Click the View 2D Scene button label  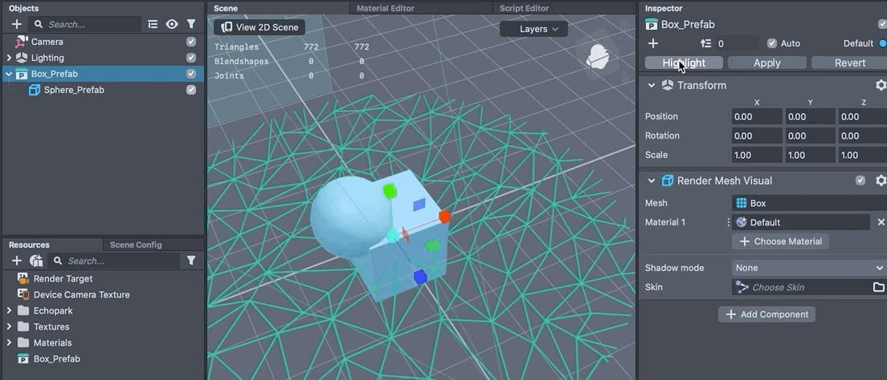tap(268, 27)
